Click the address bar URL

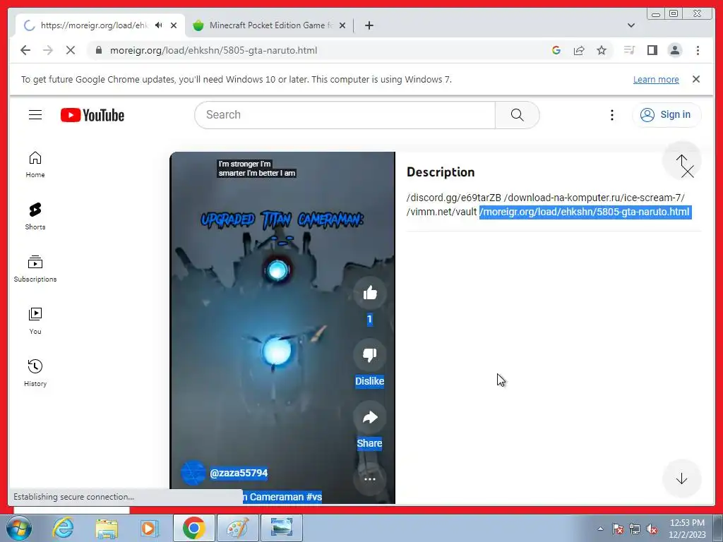tap(213, 50)
